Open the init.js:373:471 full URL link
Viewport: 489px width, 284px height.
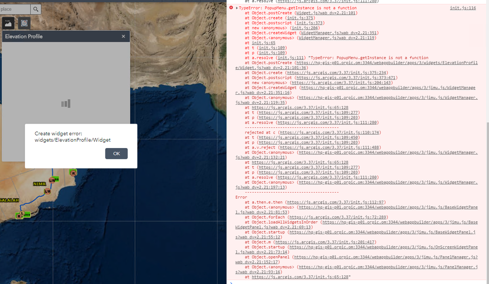[x=346, y=78]
